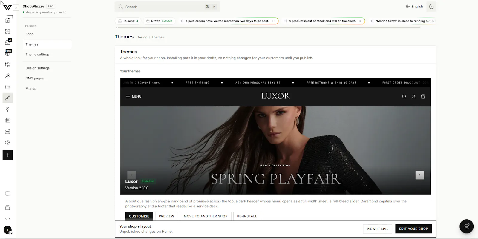478x239 pixels.
Task: Open the storefront icon in sidebar
Action: click(7, 208)
